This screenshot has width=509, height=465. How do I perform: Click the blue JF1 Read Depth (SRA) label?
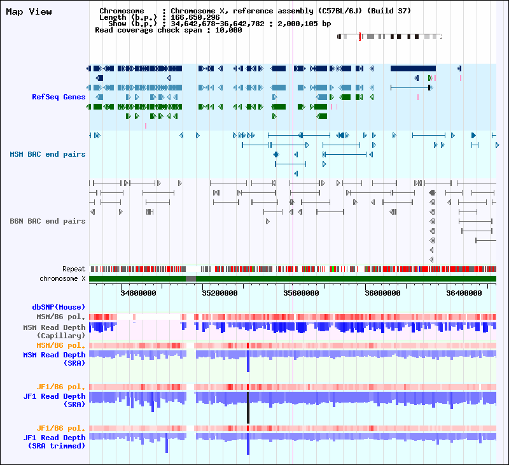[x=54, y=400]
